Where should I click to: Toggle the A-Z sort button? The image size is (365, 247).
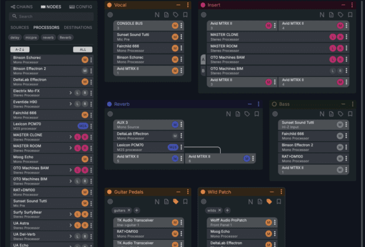(x=20, y=49)
